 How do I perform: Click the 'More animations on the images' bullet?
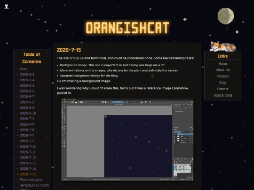[119, 70]
